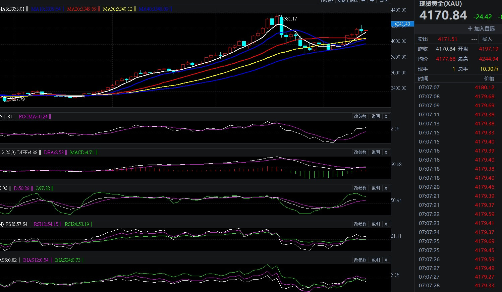502x292 pixels.
Task: Open 改参数 for the KDJ panel
Action: coord(360,188)
